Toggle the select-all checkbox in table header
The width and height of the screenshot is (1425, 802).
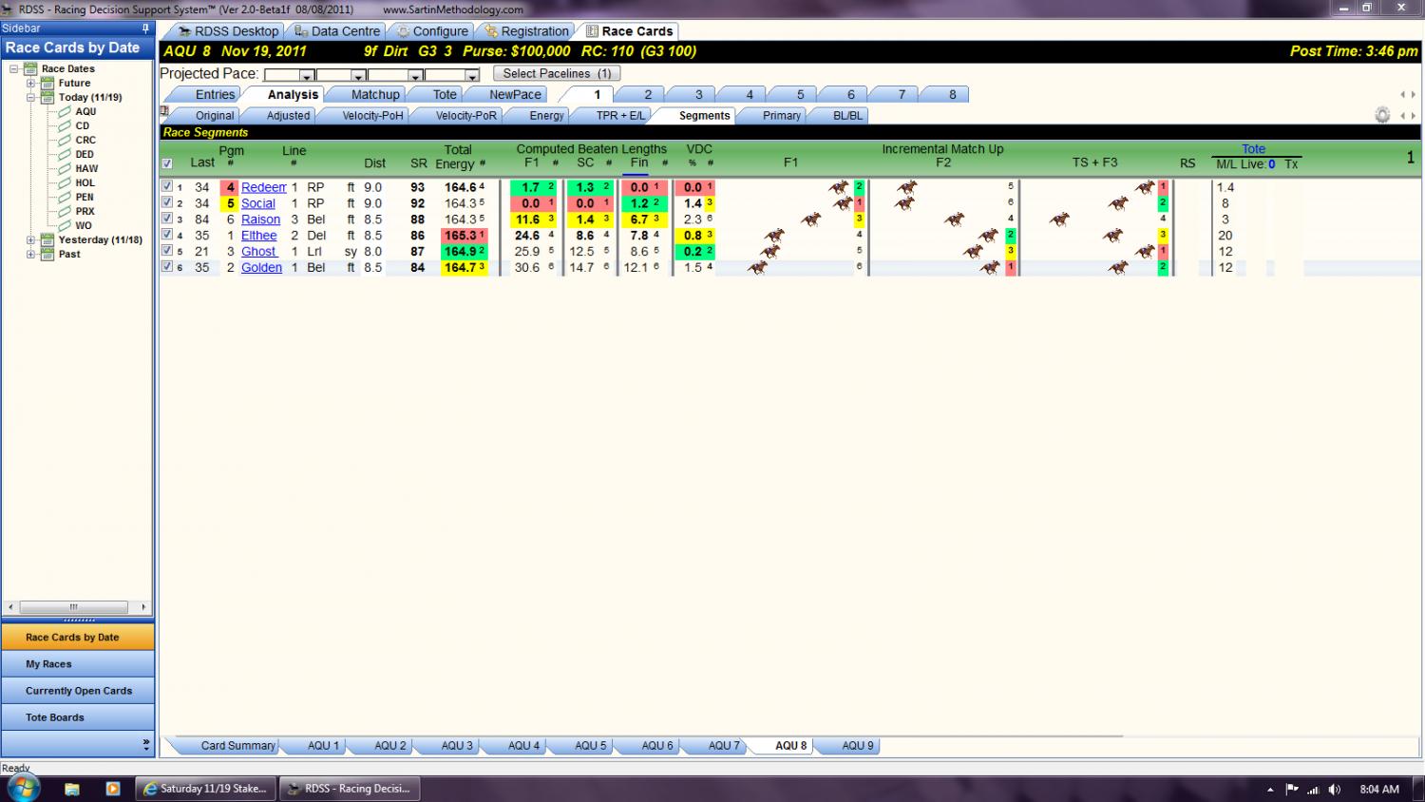[x=167, y=163]
